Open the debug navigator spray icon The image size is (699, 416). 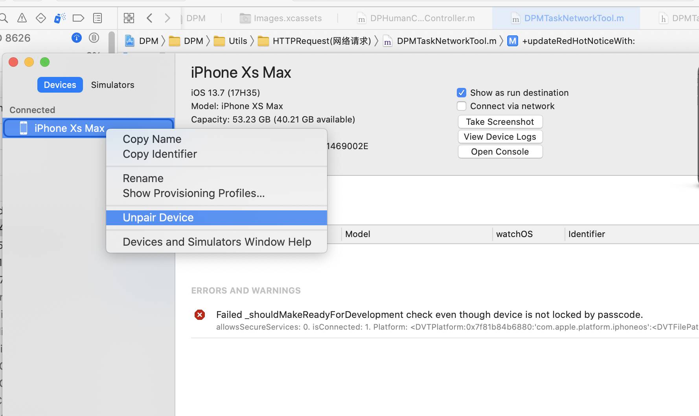[60, 18]
